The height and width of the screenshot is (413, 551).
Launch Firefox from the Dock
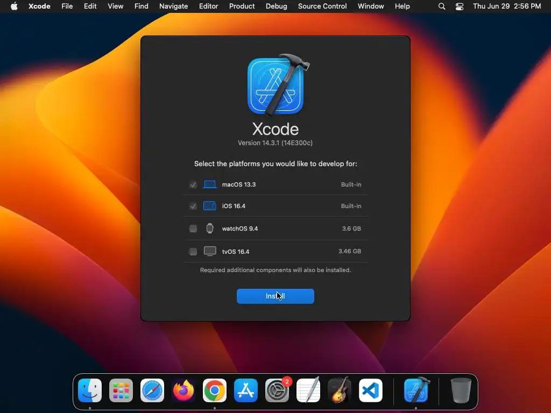[x=183, y=390]
